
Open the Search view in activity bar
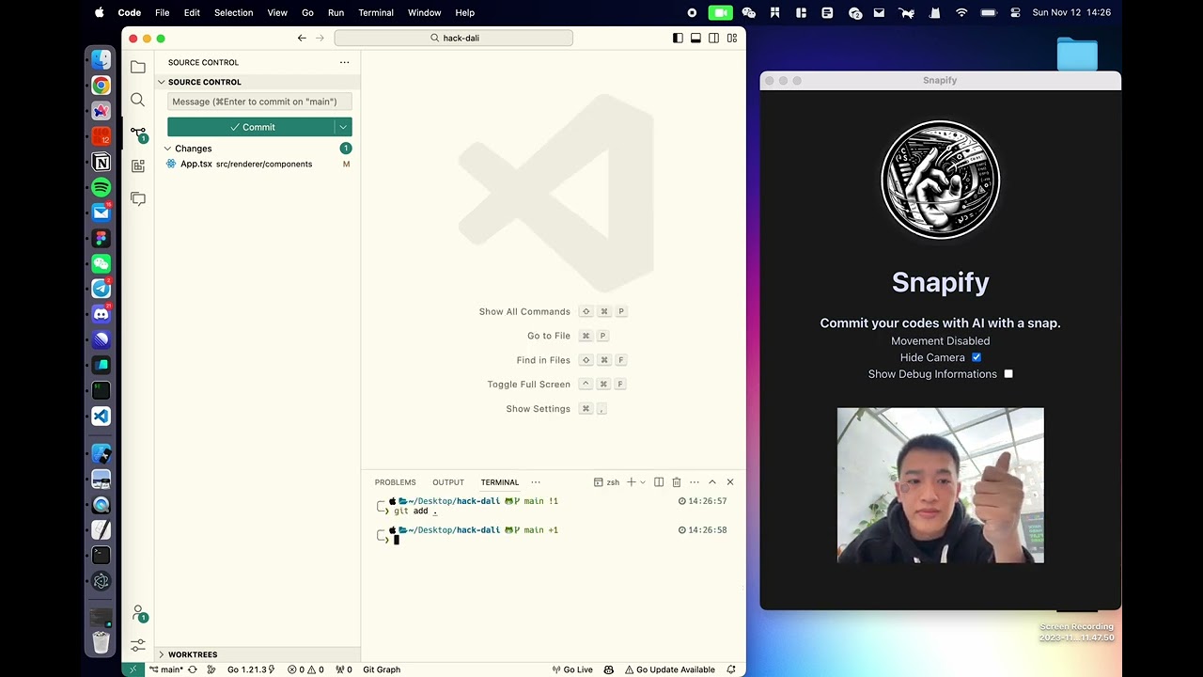click(x=138, y=100)
